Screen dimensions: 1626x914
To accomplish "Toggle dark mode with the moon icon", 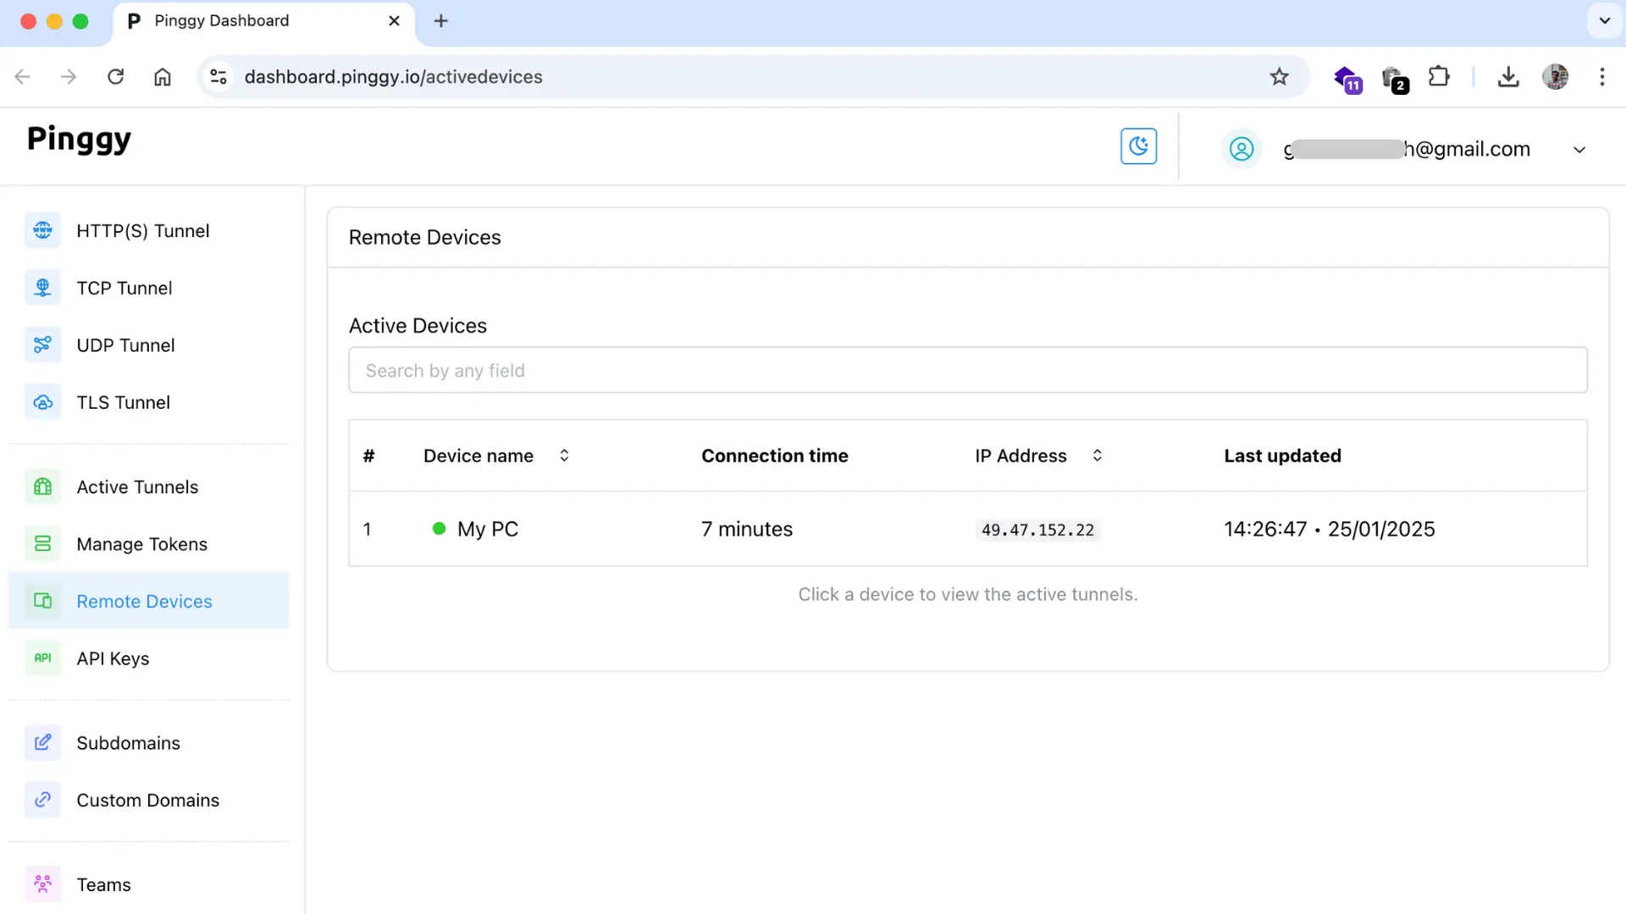I will pyautogui.click(x=1138, y=146).
